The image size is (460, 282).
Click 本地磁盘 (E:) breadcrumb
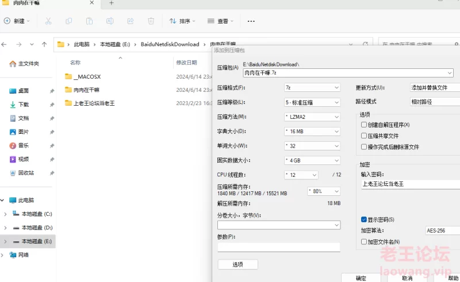tap(115, 45)
